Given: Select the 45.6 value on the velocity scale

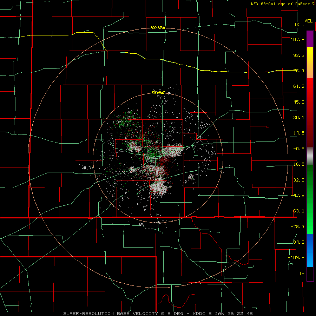Looking at the screenshot, I should (299, 102).
